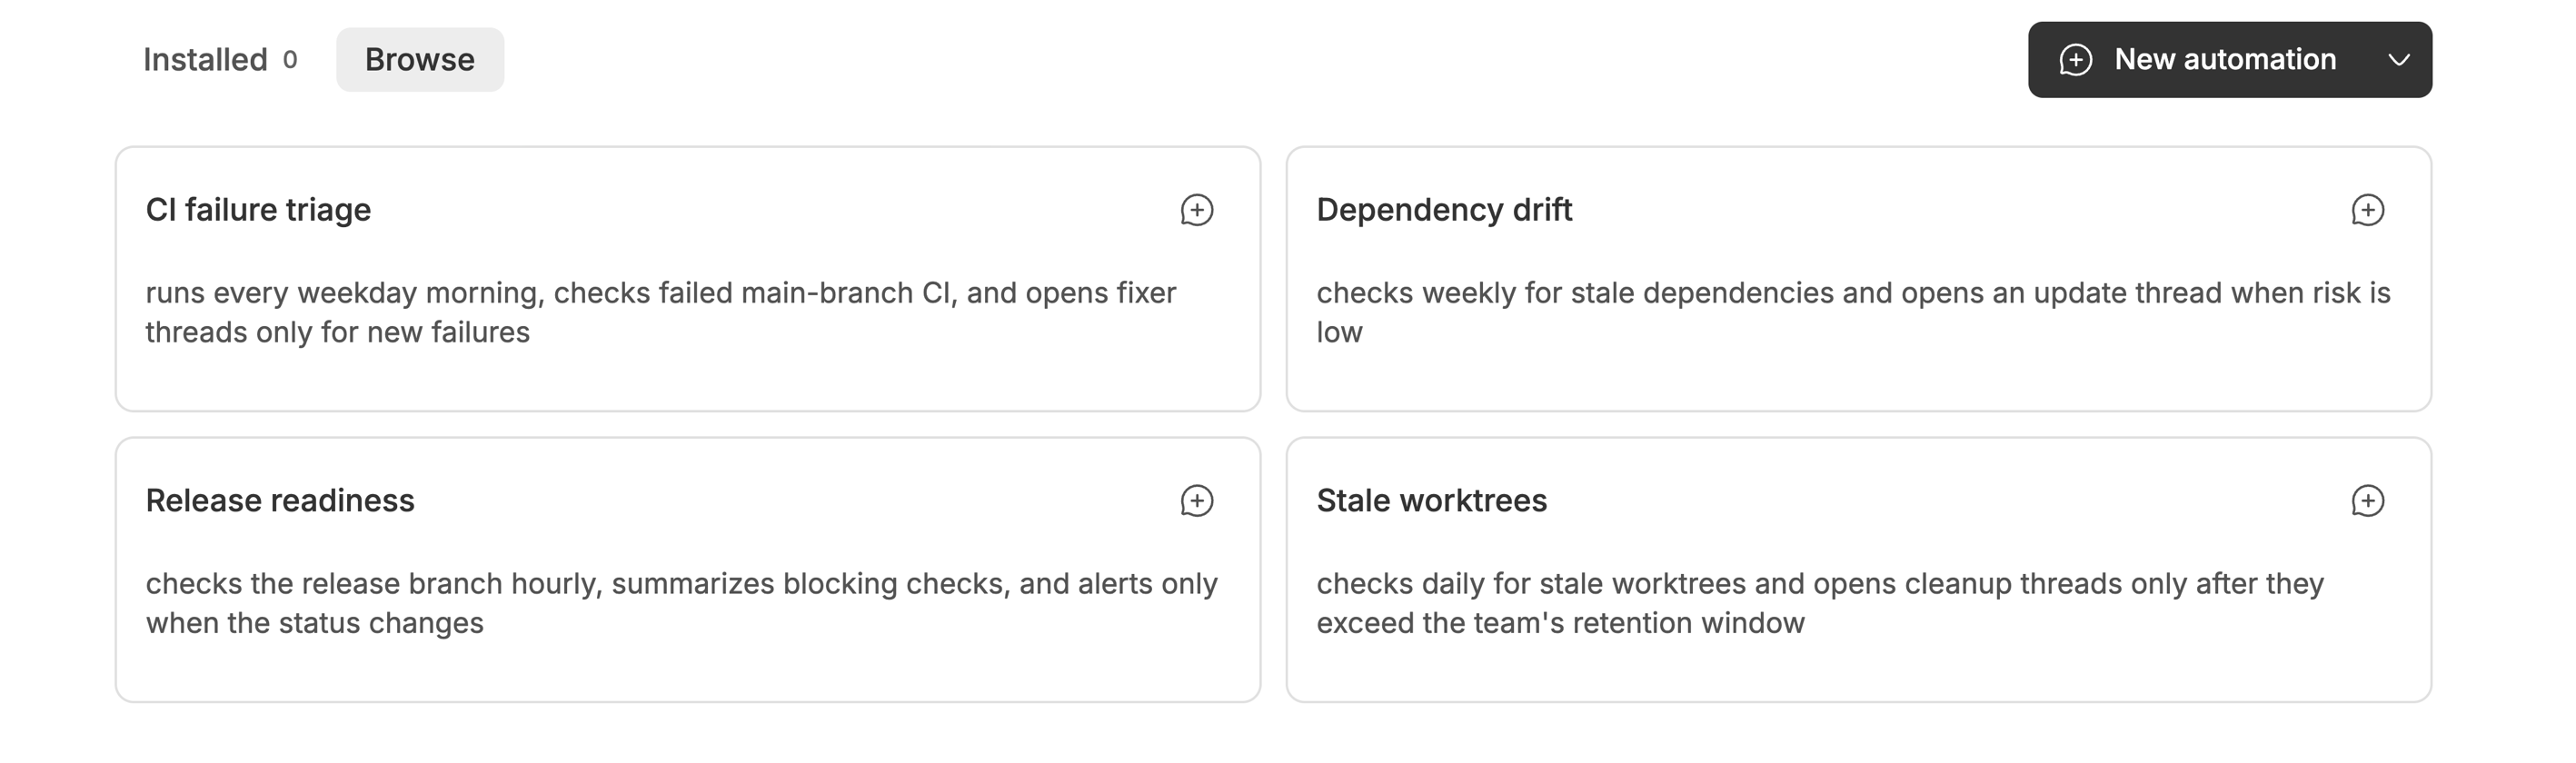Screen dimensions: 2576x763
Task: Open the Stale worktrees card title
Action: pos(1431,501)
